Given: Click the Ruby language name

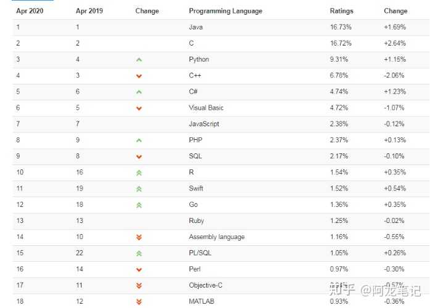Looking at the screenshot, I should coord(196,221).
